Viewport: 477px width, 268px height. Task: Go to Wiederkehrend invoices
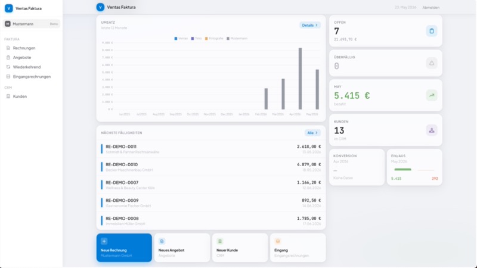32,67
